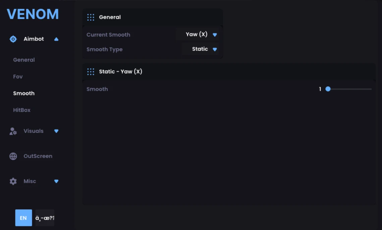Collapse the Aimbot section arrow

click(56, 39)
